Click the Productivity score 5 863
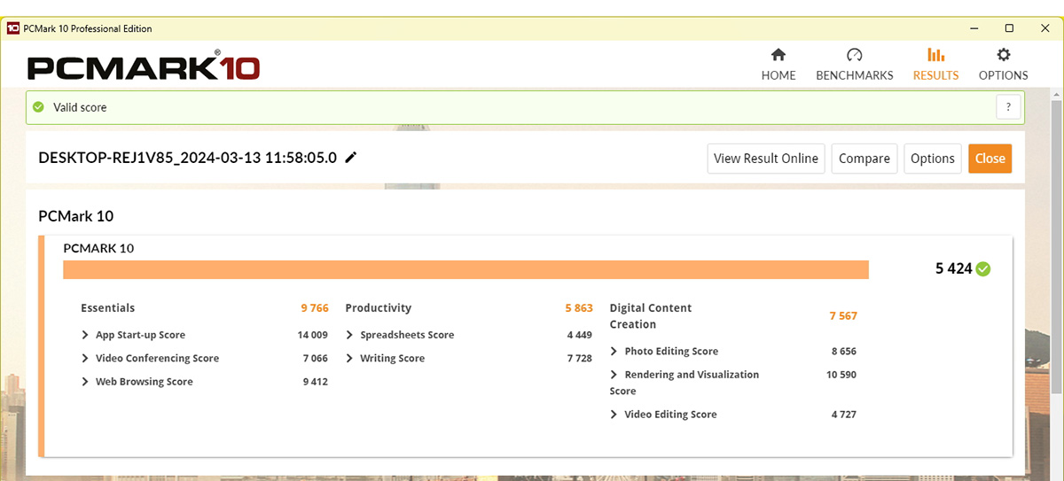Viewport: 1064px width, 481px height. pos(579,308)
